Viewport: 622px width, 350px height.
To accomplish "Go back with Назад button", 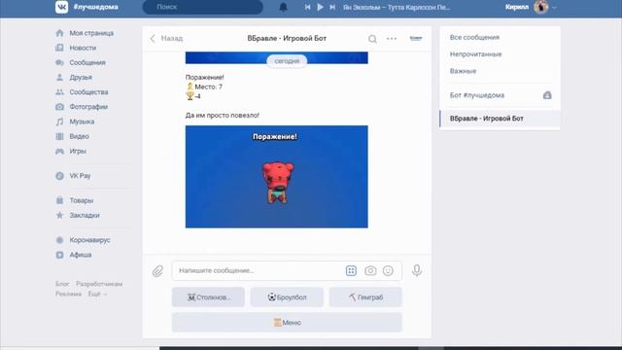I will tap(166, 38).
